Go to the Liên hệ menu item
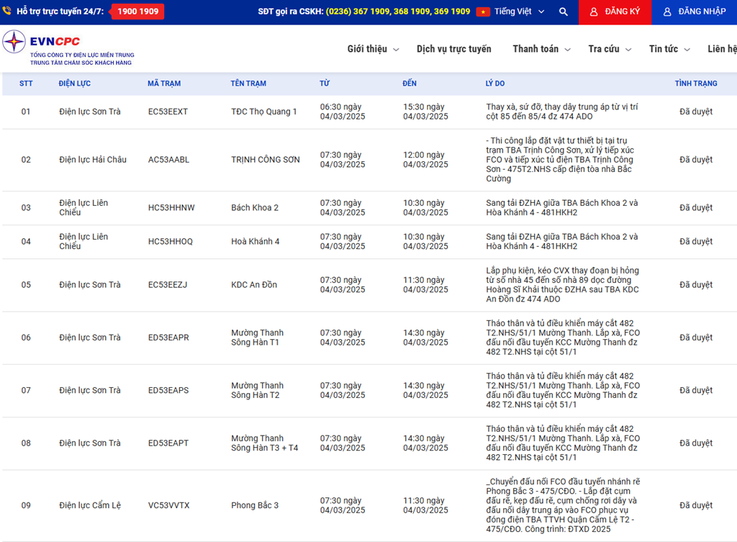 point(721,49)
